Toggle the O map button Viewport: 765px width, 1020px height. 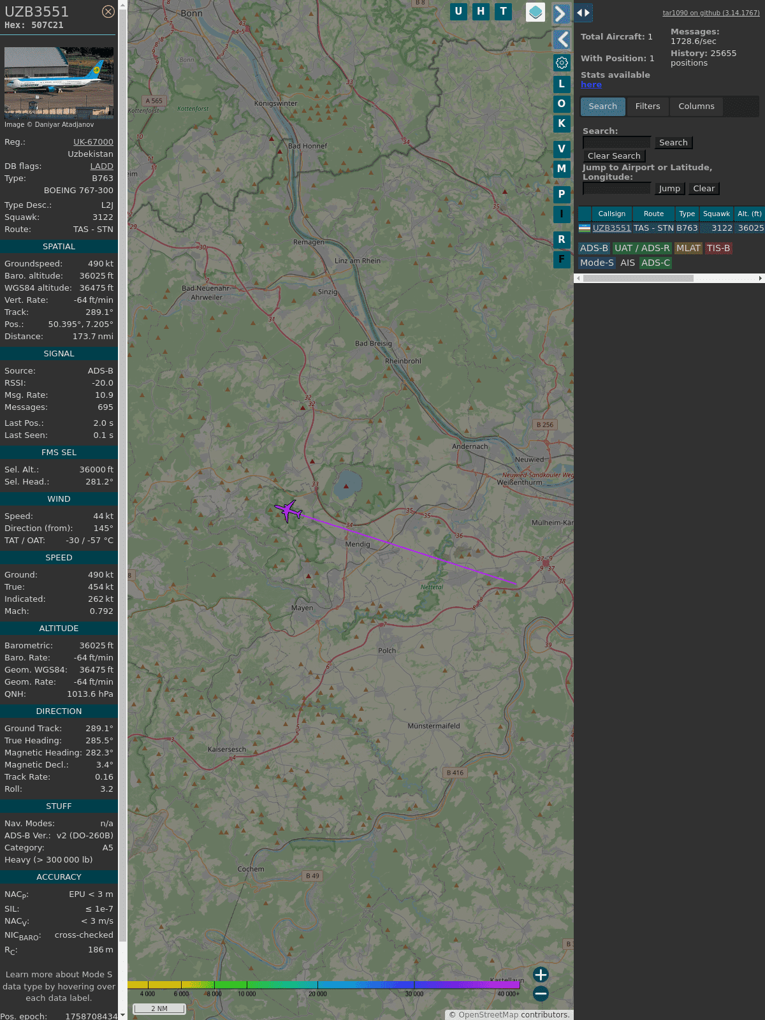(562, 103)
